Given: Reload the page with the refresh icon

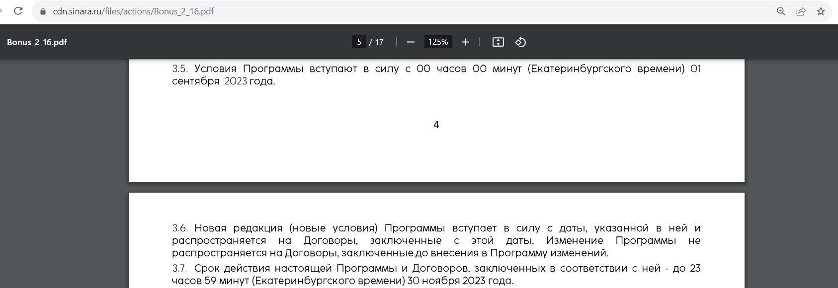Looking at the screenshot, I should click(18, 11).
